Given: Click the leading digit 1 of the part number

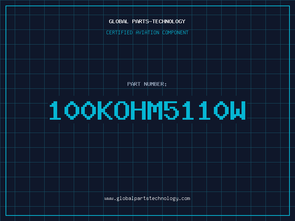Looking at the screenshot, I should (x=55, y=110).
